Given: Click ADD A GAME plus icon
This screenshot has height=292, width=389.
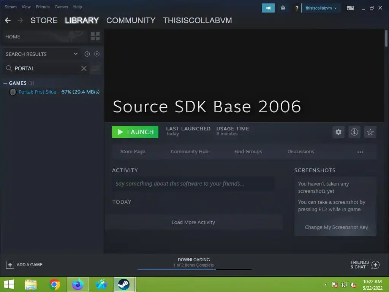Looking at the screenshot, I should 10,265.
